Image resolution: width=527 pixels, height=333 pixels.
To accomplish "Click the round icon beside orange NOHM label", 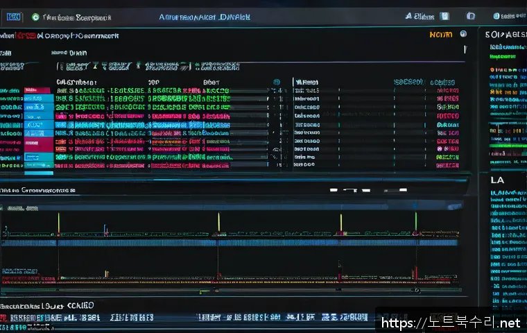I will coord(463,34).
